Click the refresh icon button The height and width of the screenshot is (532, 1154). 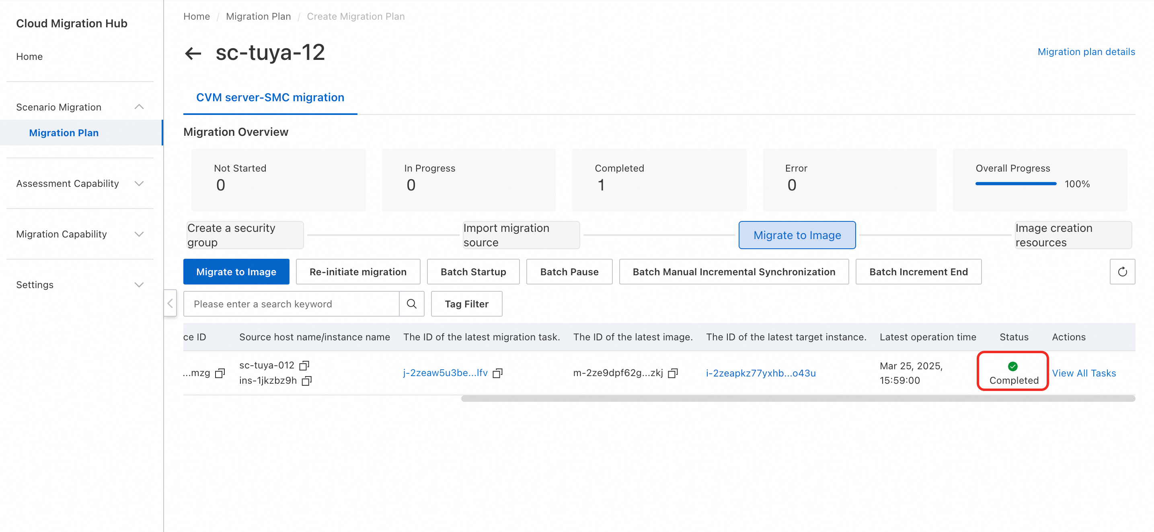pos(1122,272)
